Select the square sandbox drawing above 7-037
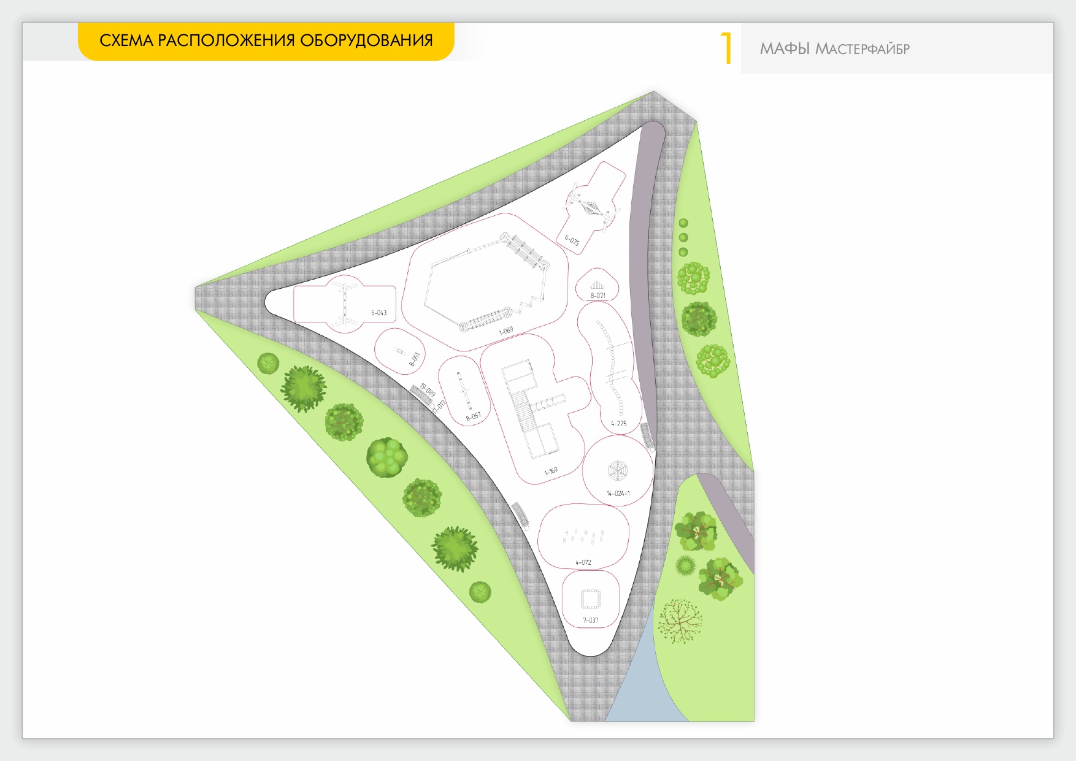Image resolution: width=1076 pixels, height=761 pixels. tap(590, 598)
